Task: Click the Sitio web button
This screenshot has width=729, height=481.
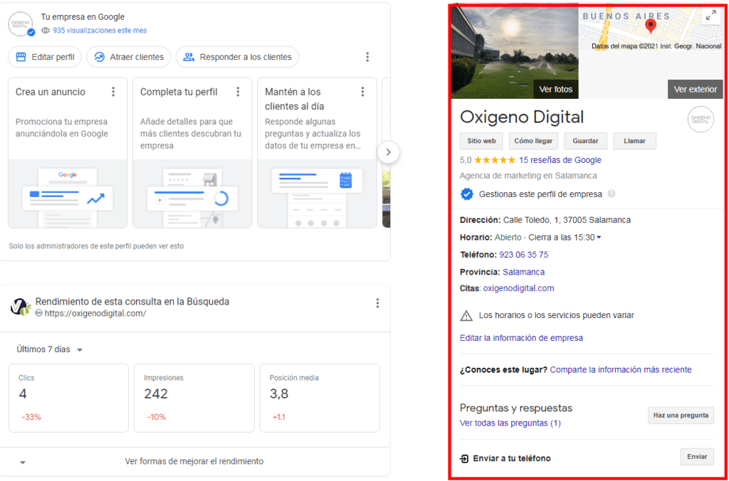Action: [x=481, y=141]
